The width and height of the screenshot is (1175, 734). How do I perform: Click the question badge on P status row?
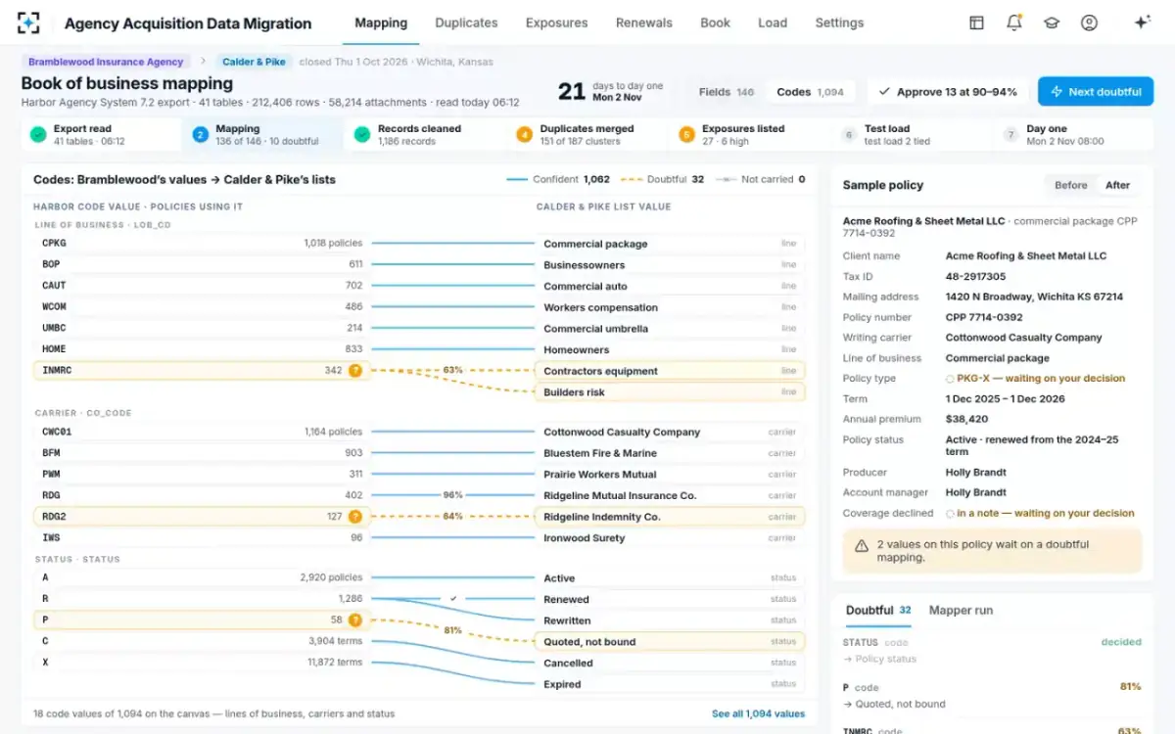(355, 620)
